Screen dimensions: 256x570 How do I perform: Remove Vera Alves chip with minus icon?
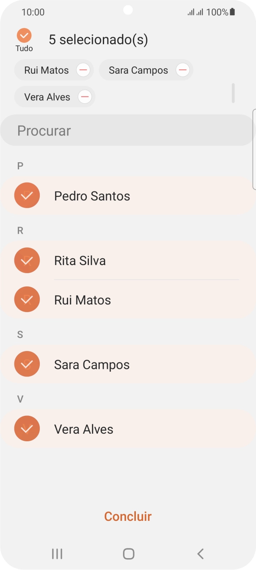pos(84,97)
